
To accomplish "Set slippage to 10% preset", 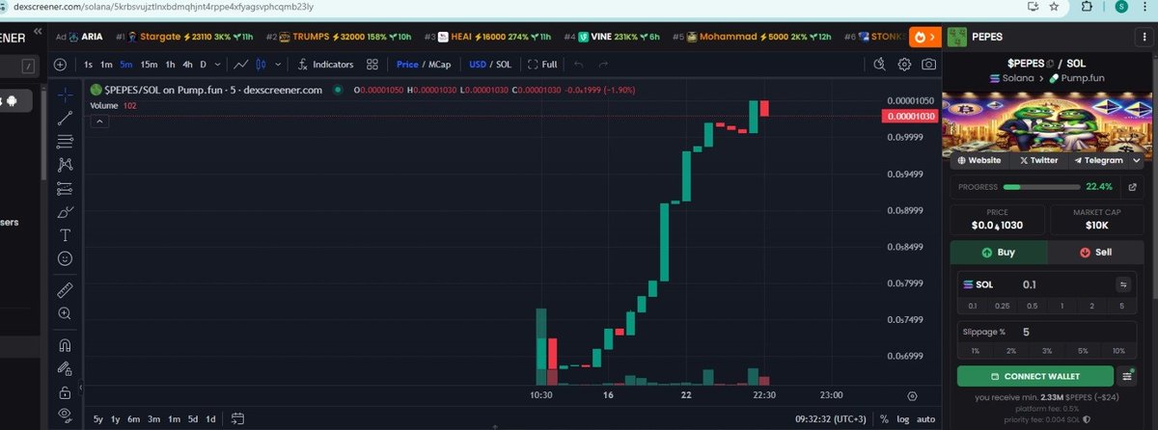I will 1118,351.
